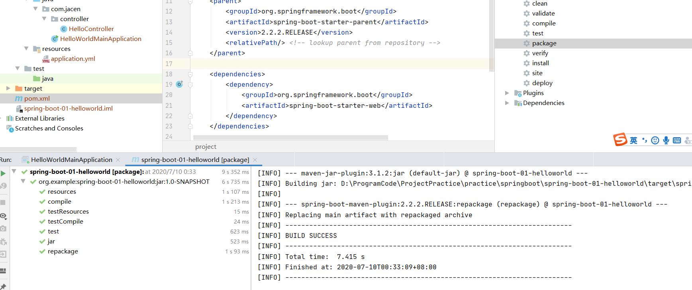The image size is (692, 290).
Task: Run the Maven install lifecycle goal
Action: [x=540, y=63]
